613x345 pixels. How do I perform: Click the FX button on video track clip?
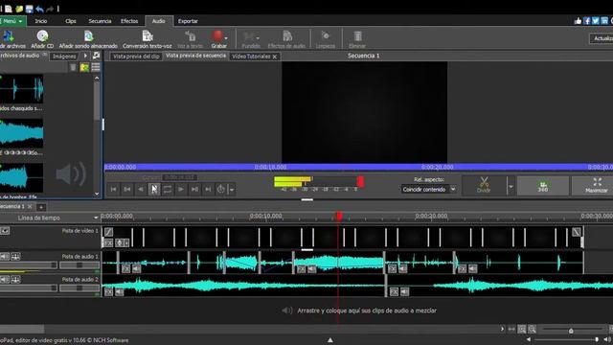pos(108,242)
